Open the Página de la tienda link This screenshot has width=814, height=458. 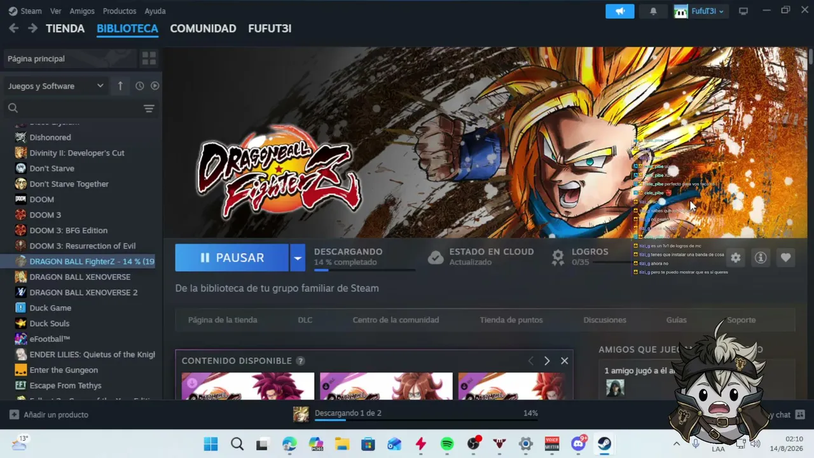(x=223, y=320)
